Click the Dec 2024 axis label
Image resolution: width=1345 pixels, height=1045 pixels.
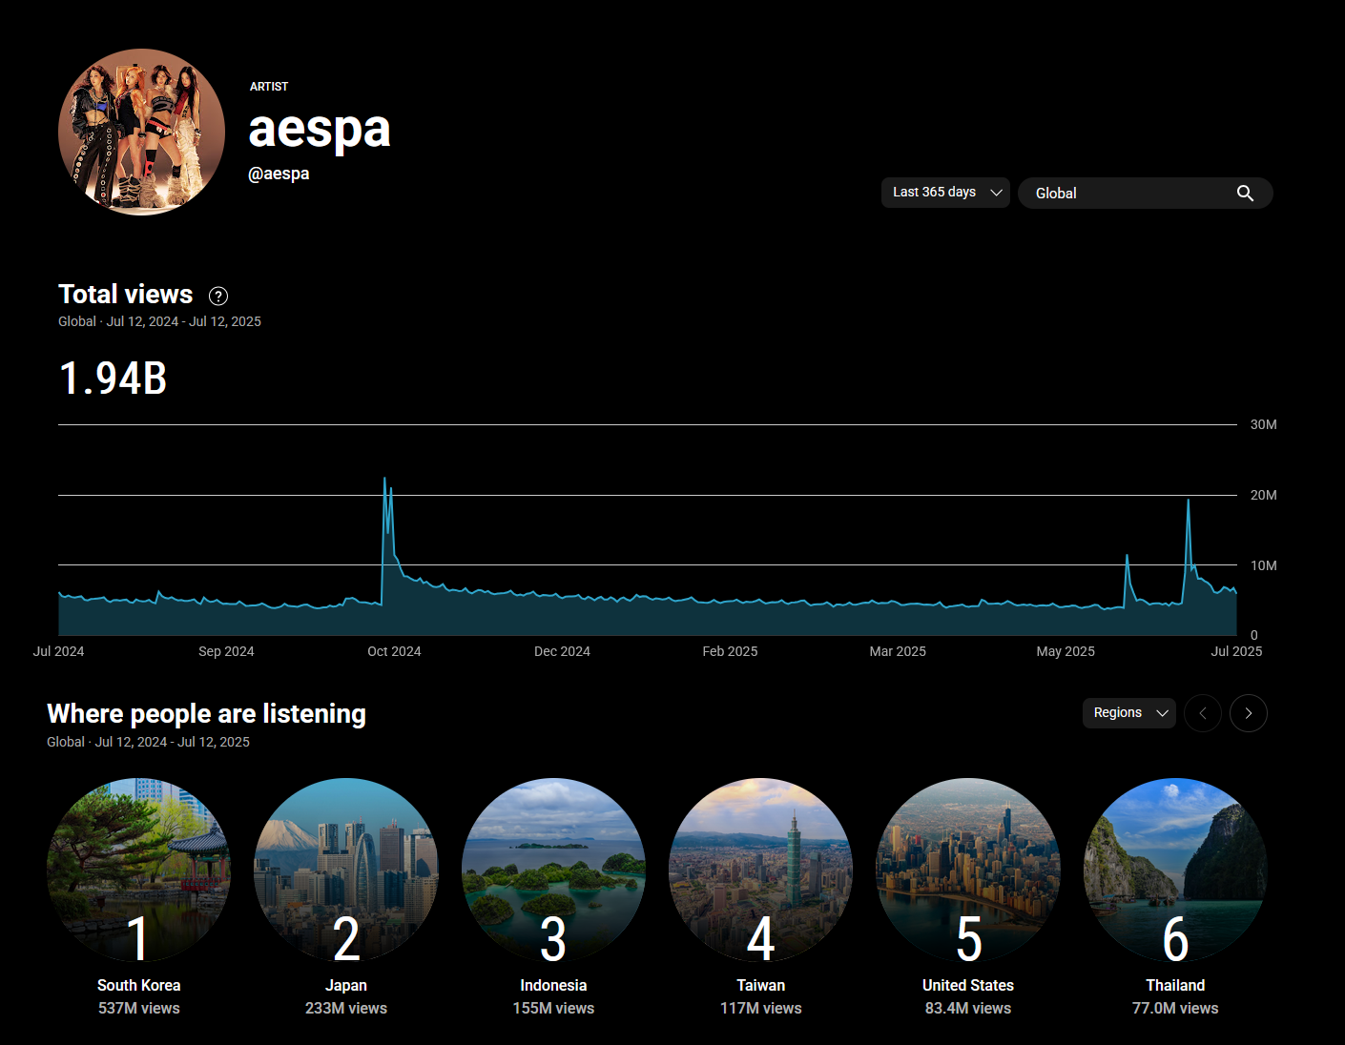pyautogui.click(x=562, y=651)
